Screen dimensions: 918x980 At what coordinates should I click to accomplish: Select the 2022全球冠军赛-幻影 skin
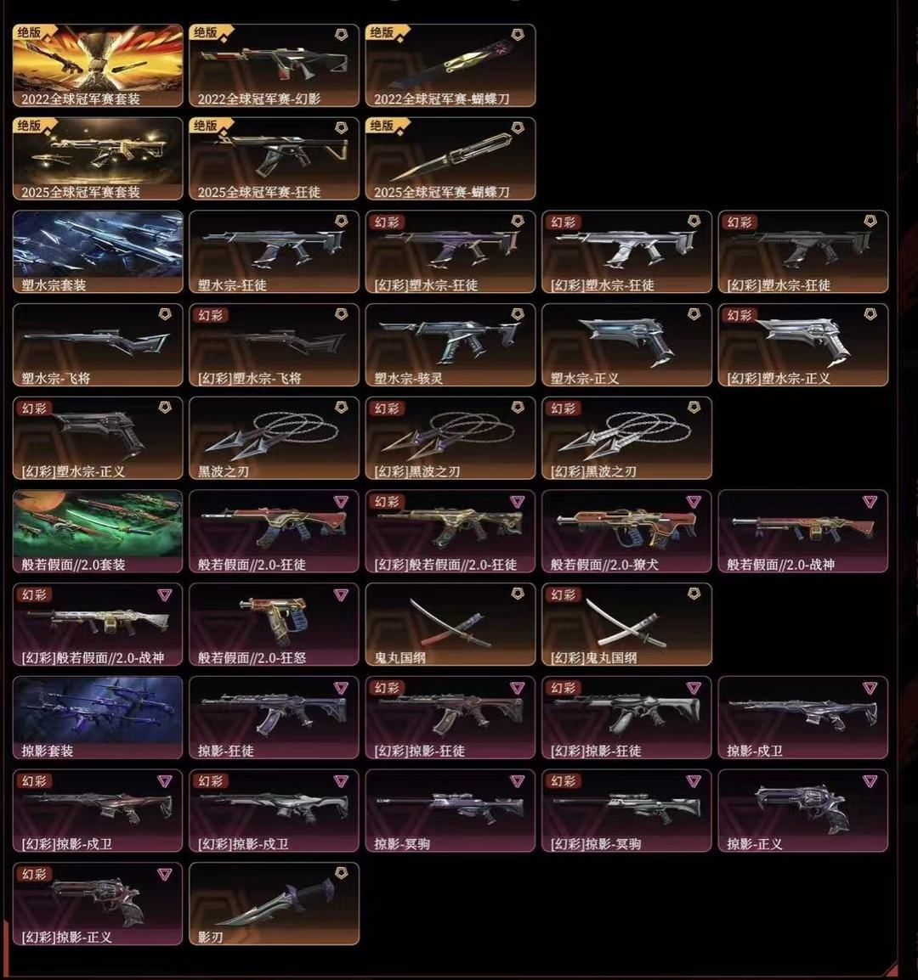[x=274, y=65]
